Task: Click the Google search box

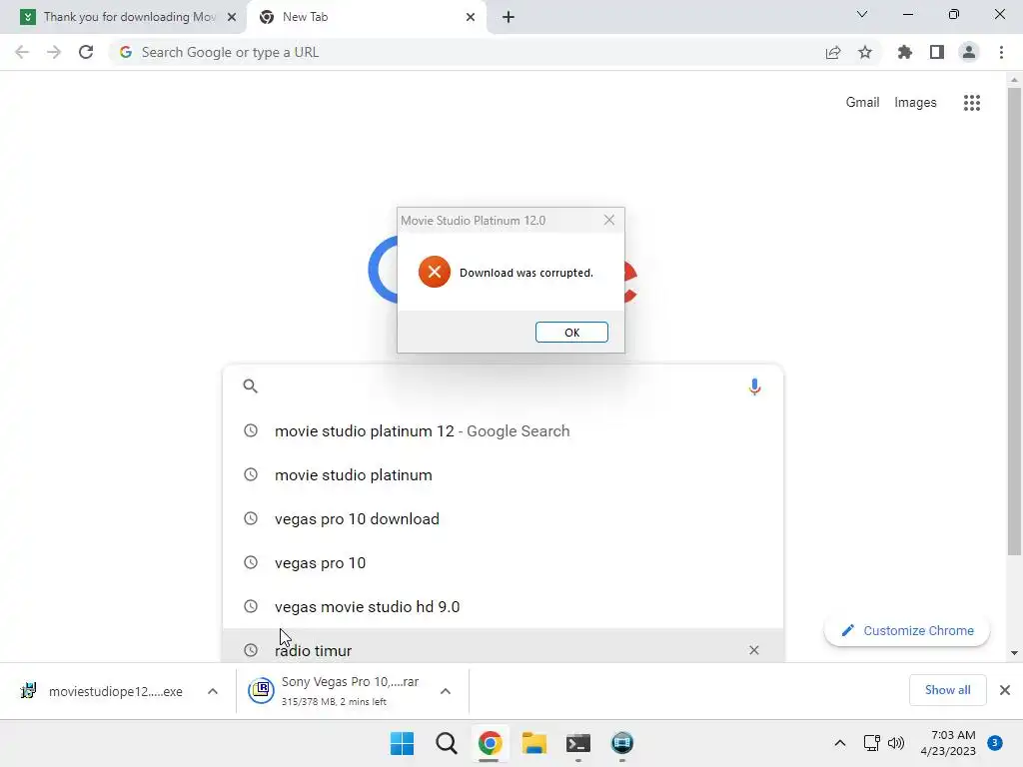Action: (503, 386)
